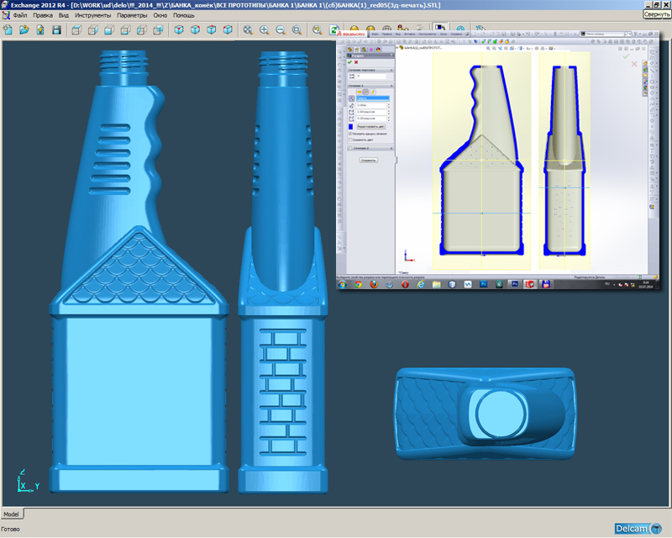672x538 pixels.
Task: Click the blue section color swatch
Action: coord(350,127)
